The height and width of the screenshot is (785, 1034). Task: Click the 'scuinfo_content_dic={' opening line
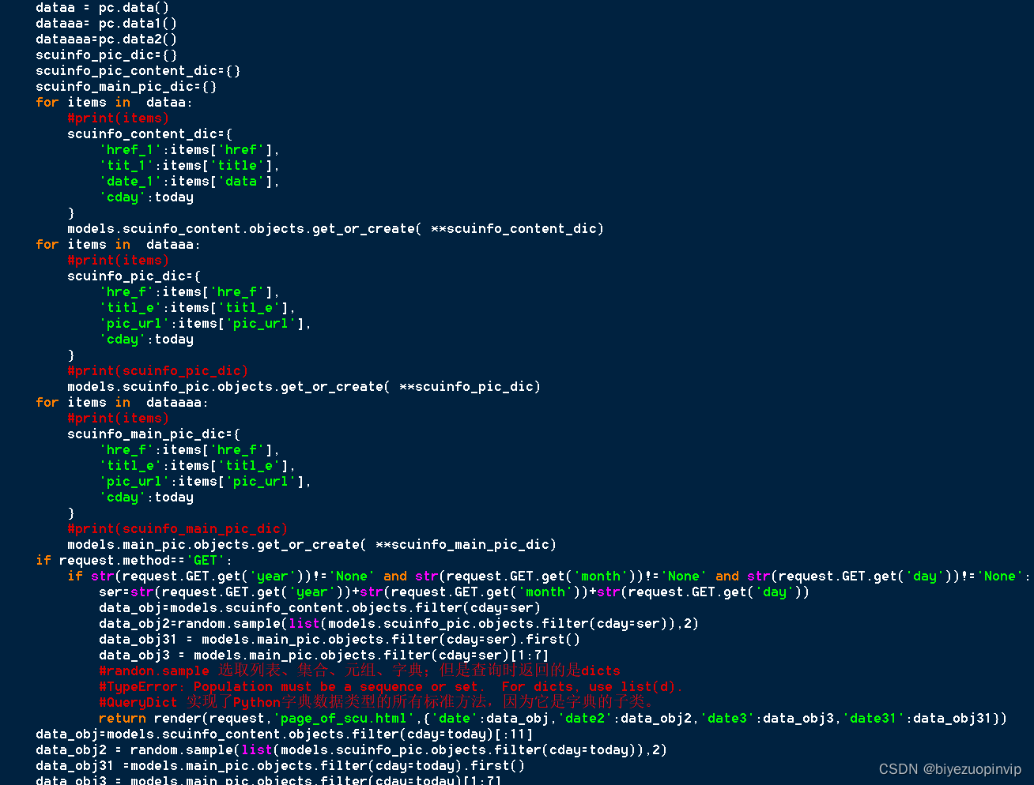point(150,134)
